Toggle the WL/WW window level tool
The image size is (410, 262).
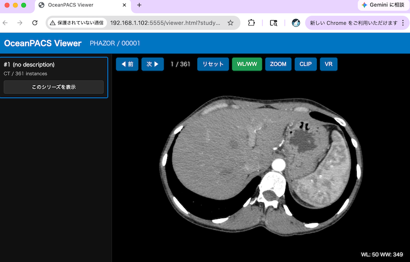(247, 64)
